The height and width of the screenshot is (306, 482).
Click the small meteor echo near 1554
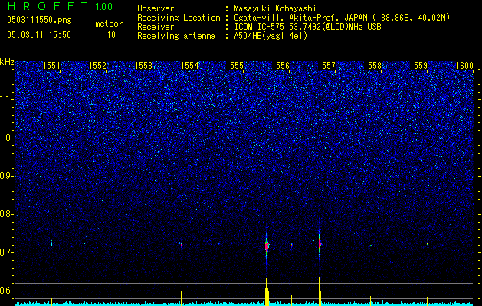click(181, 245)
